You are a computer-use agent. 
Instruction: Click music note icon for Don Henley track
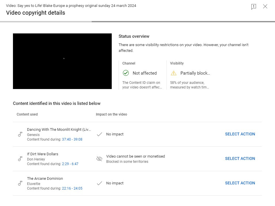[20, 159]
